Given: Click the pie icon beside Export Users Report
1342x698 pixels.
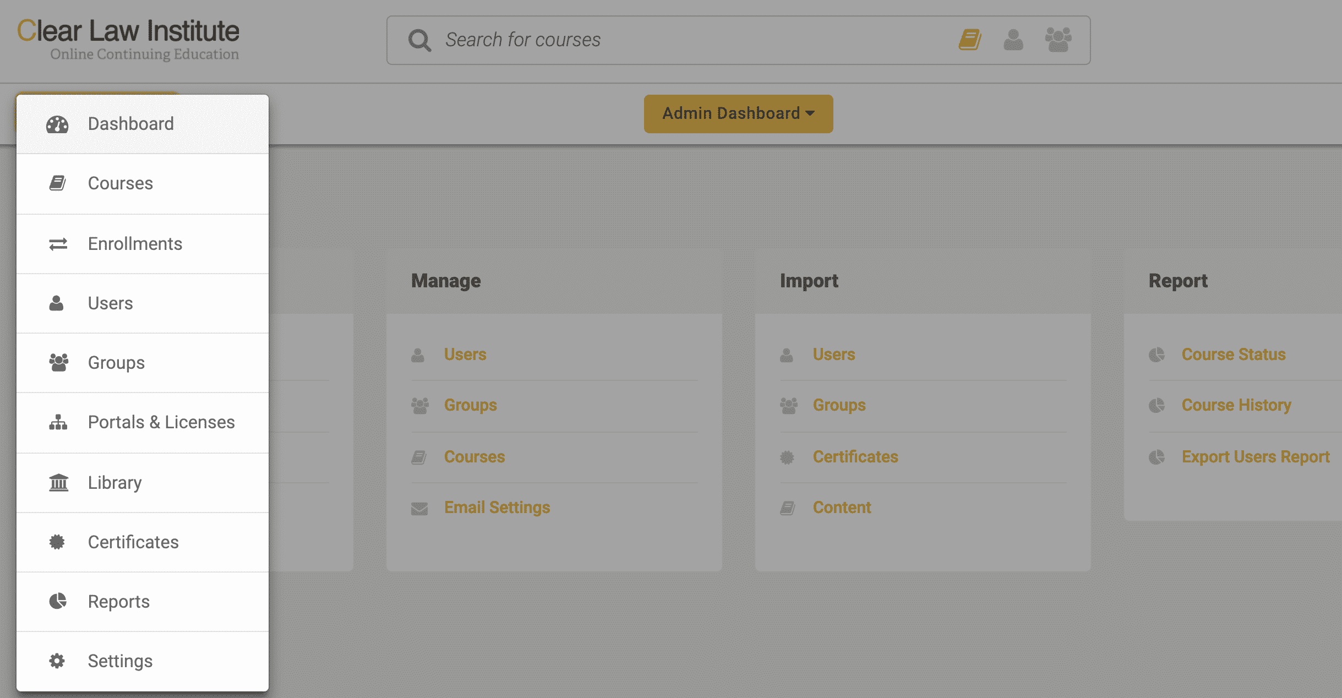Looking at the screenshot, I should click(x=1156, y=457).
